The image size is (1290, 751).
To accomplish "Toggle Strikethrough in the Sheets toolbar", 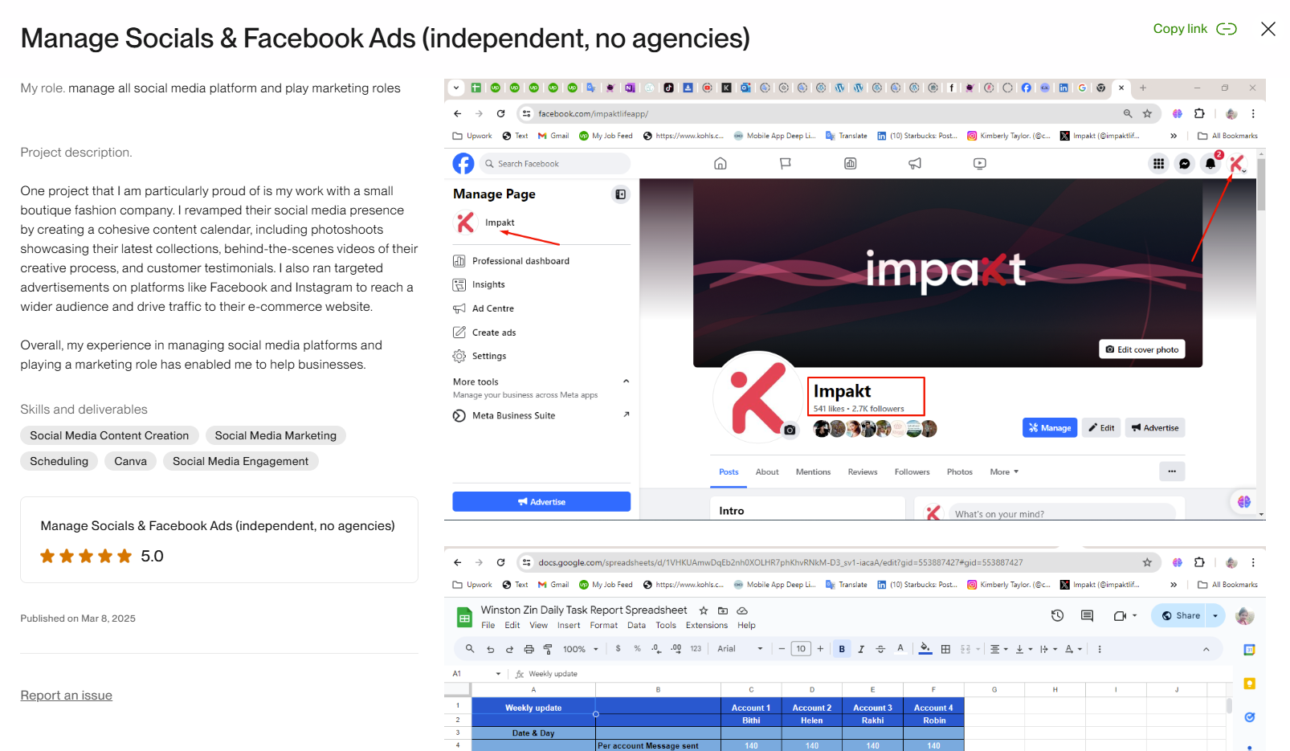I will point(880,649).
